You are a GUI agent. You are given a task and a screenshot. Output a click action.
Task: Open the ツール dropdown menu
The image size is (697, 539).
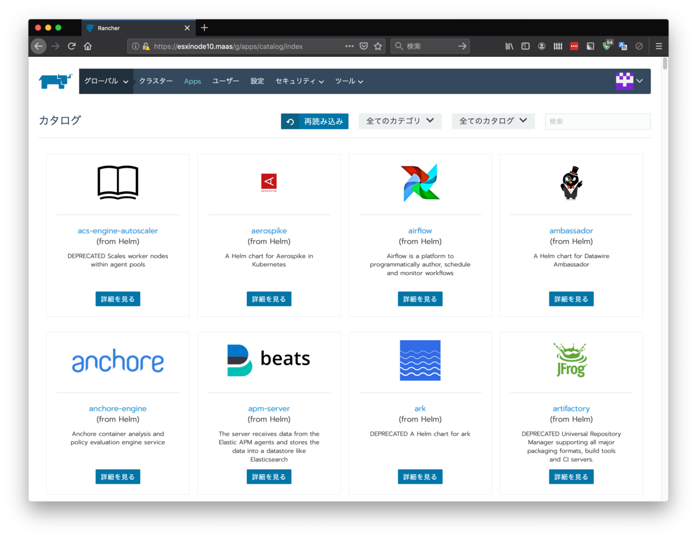pos(349,81)
